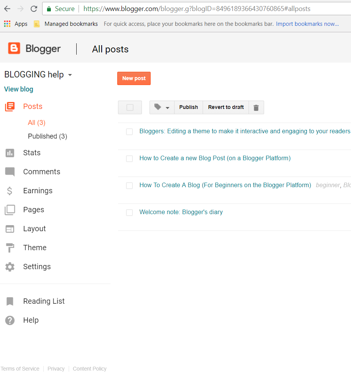Open 'Welcome note: Blogger's diary' post
351x377 pixels.
(x=181, y=212)
